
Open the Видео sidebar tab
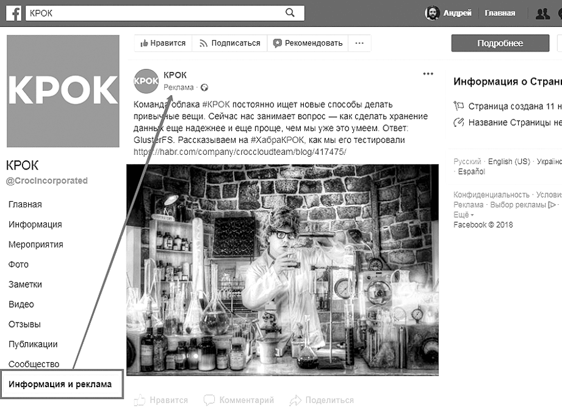click(21, 304)
